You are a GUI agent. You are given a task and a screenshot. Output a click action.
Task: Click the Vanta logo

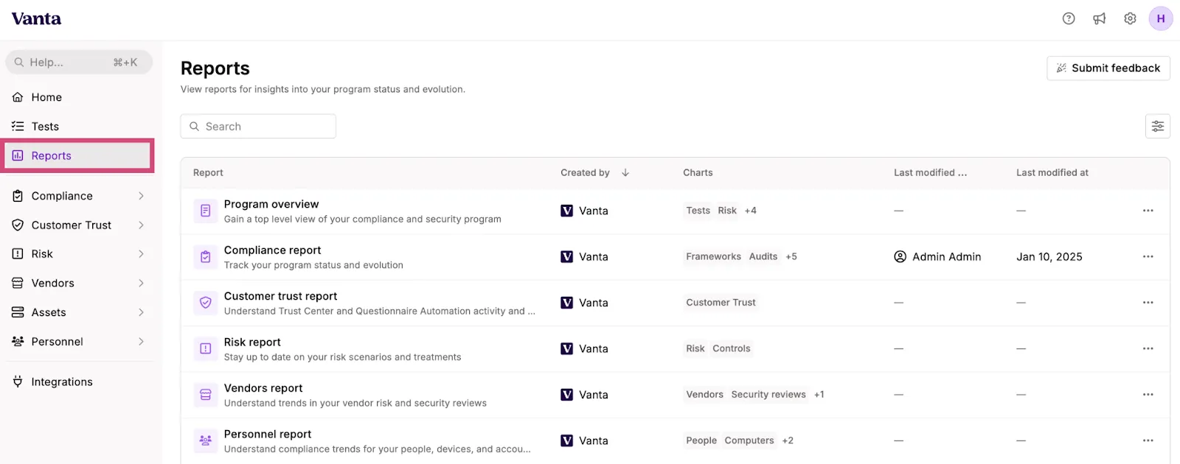click(36, 19)
